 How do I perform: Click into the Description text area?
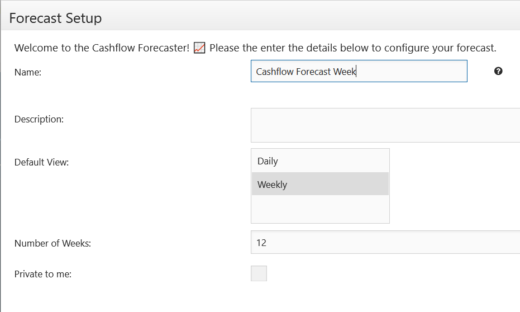point(385,125)
